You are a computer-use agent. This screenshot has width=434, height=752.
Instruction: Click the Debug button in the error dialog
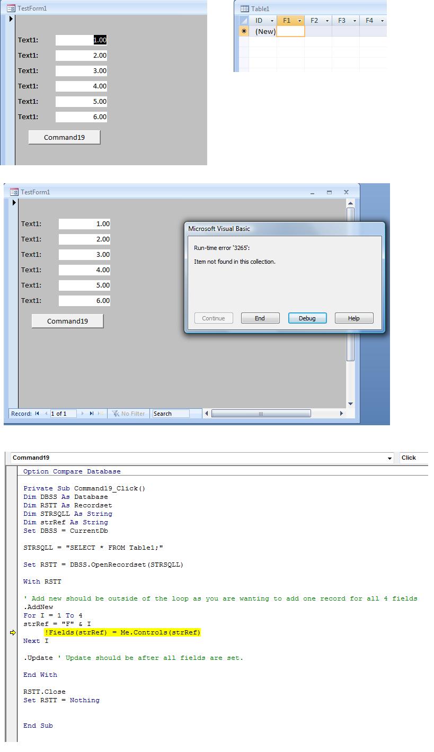click(x=307, y=318)
